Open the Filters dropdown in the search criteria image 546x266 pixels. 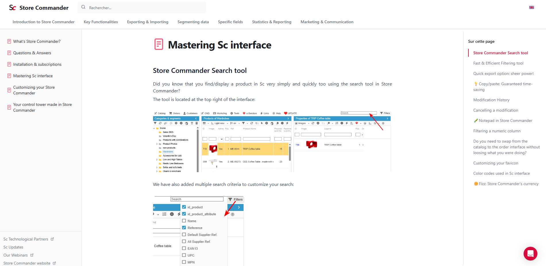pos(236,199)
